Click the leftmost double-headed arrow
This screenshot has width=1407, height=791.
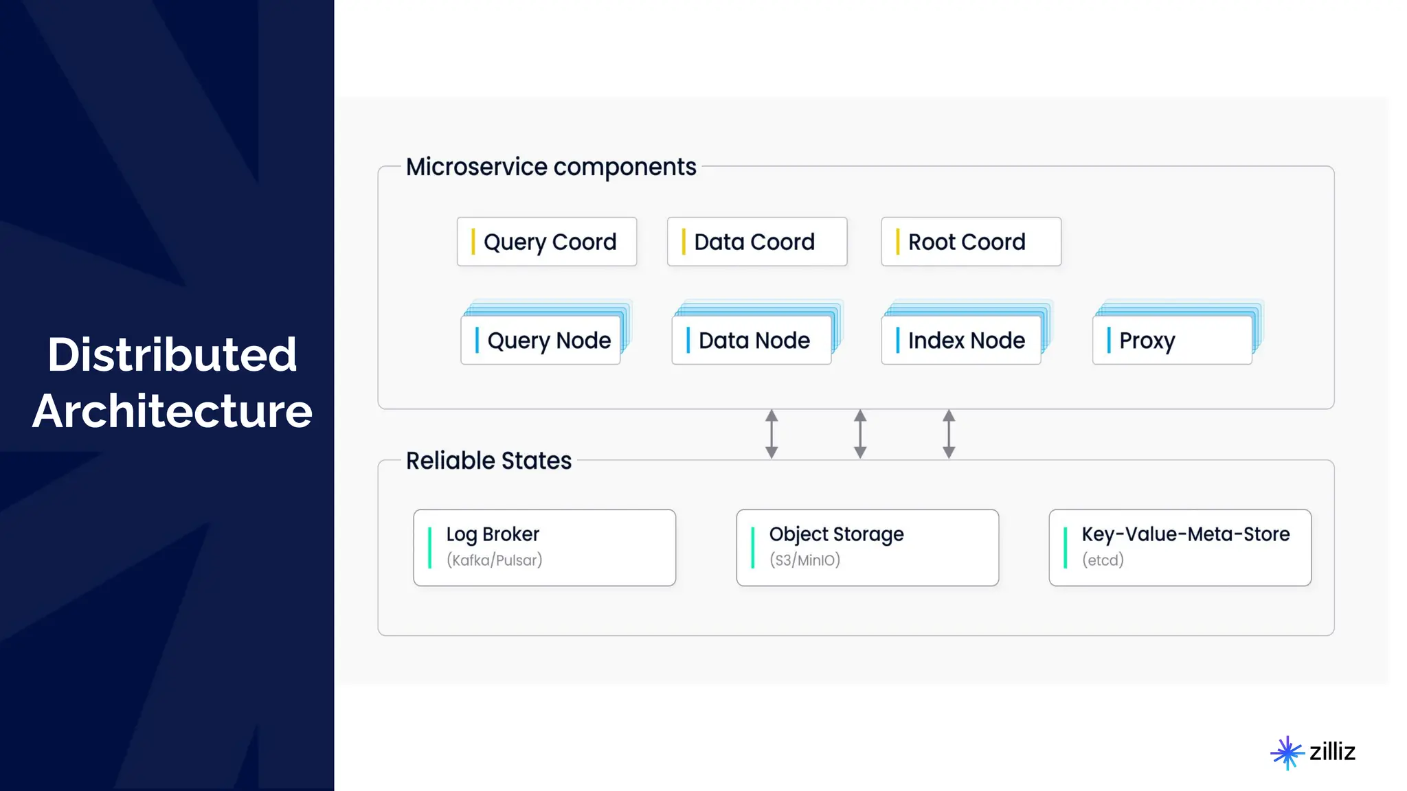tap(772, 434)
